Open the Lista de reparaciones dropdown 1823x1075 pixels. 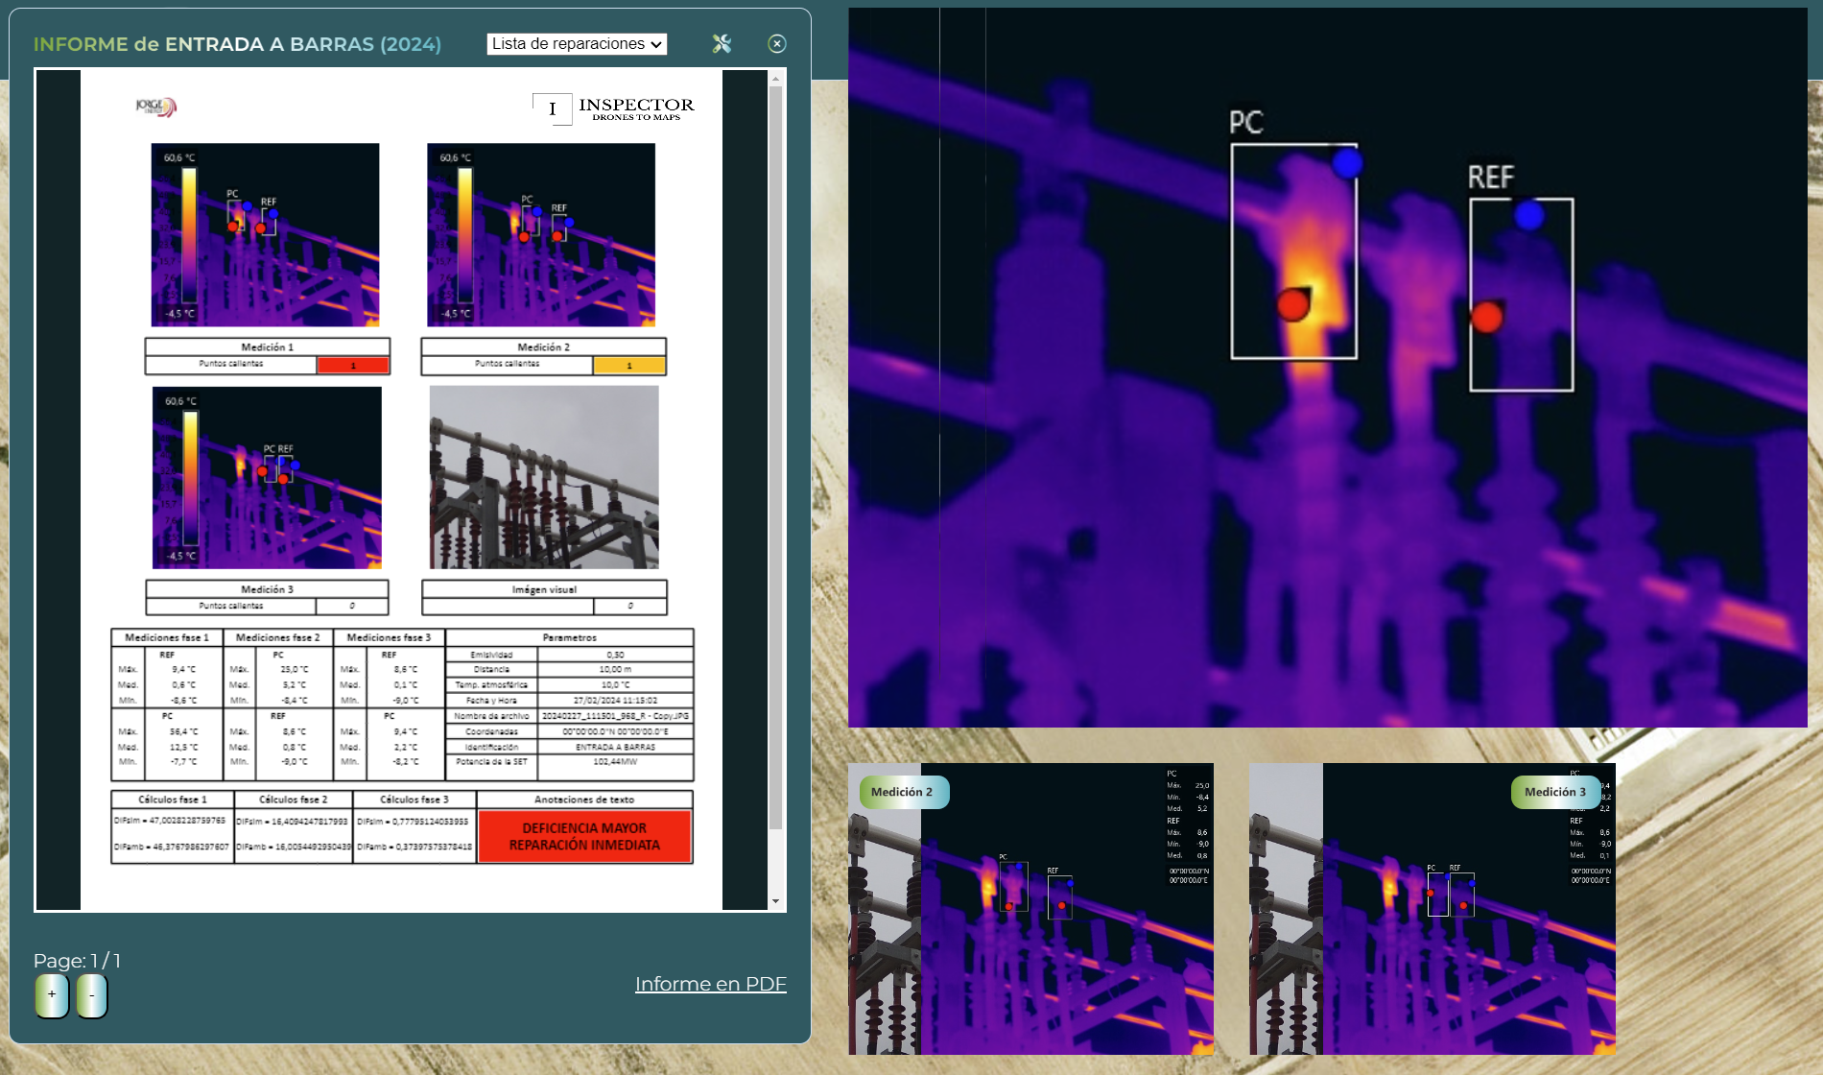point(577,44)
